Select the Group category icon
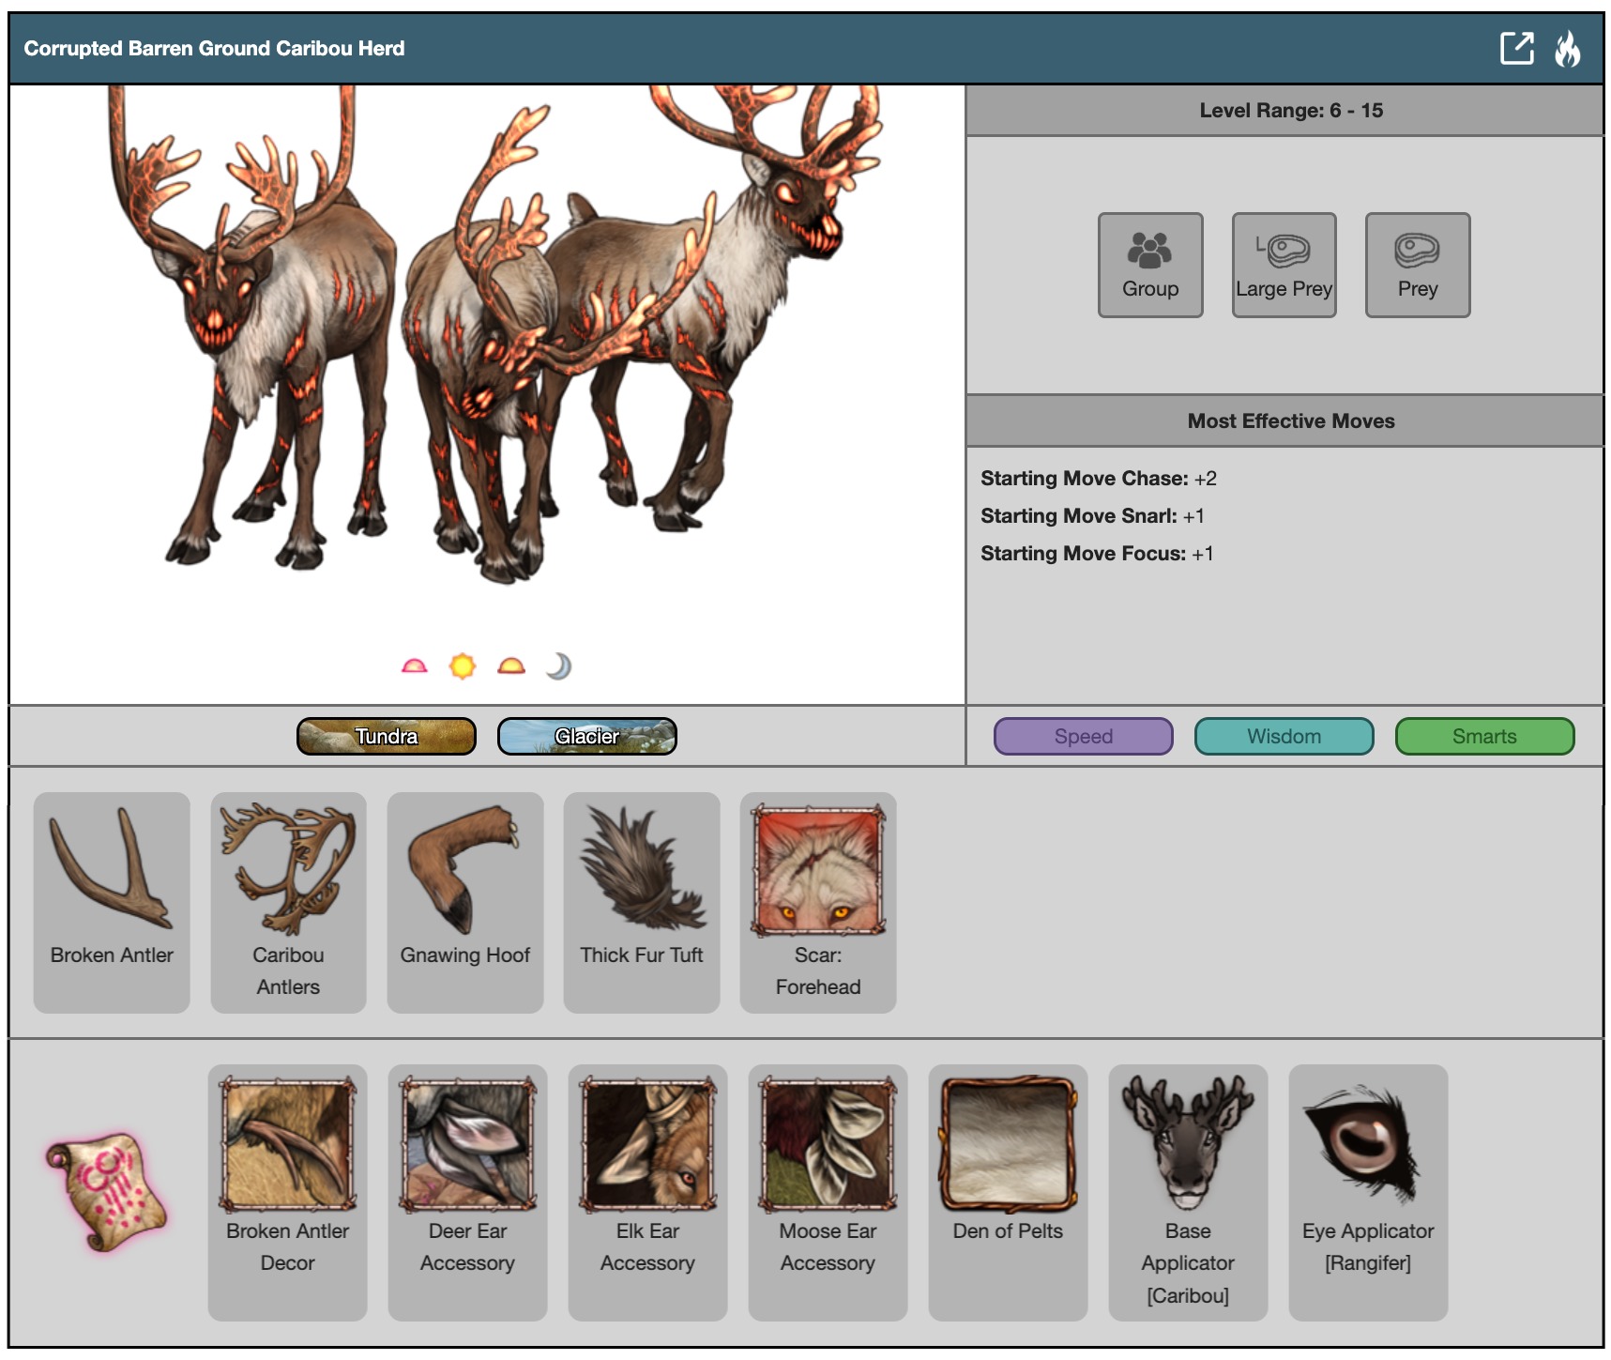The image size is (1611, 1360). point(1149,265)
